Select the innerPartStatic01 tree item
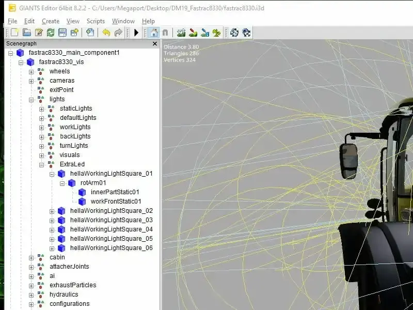This screenshot has width=413, height=310. 115,192
